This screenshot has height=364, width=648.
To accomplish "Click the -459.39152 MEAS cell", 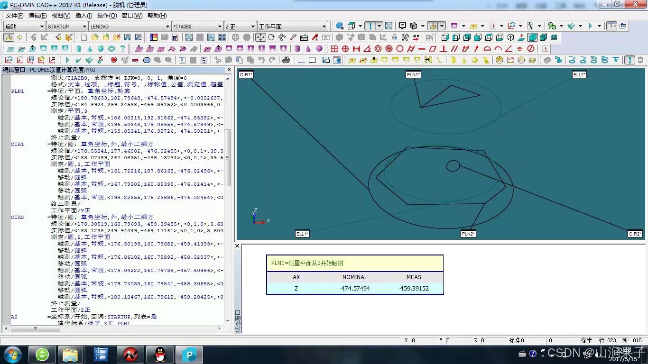I will coord(414,288).
